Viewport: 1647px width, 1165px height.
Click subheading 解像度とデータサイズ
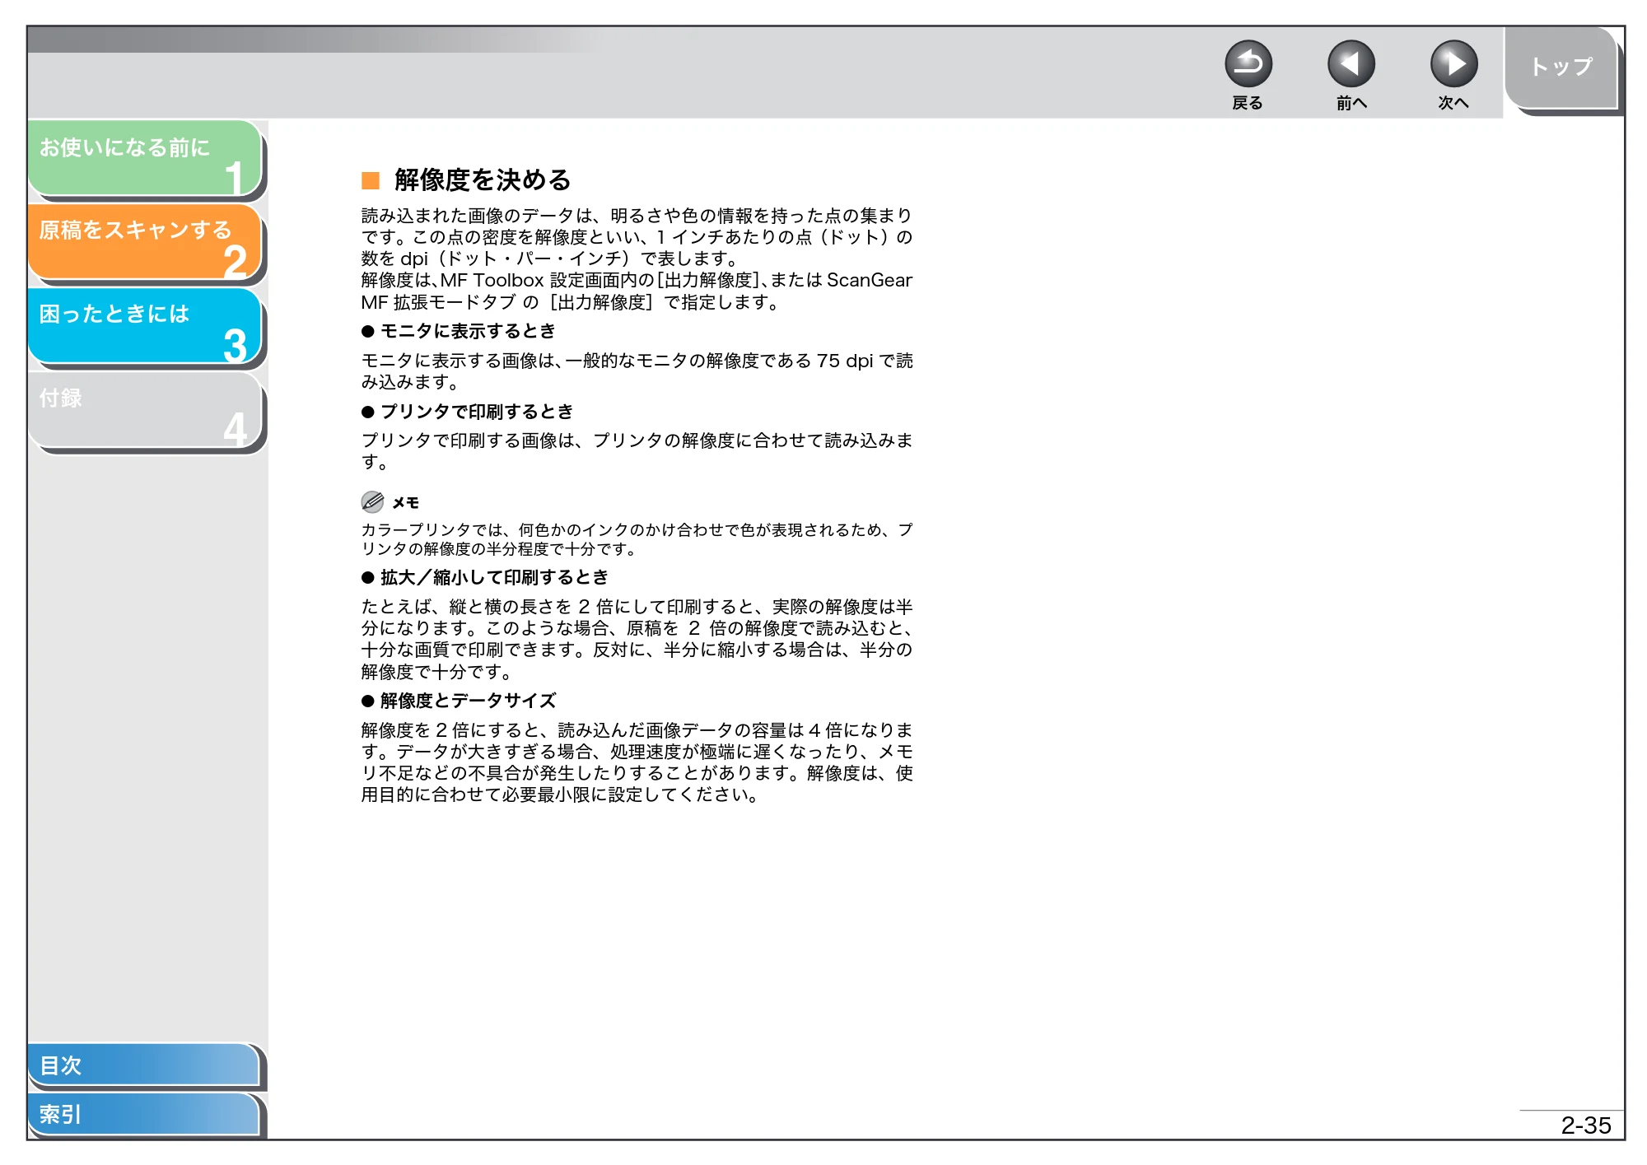(x=468, y=701)
